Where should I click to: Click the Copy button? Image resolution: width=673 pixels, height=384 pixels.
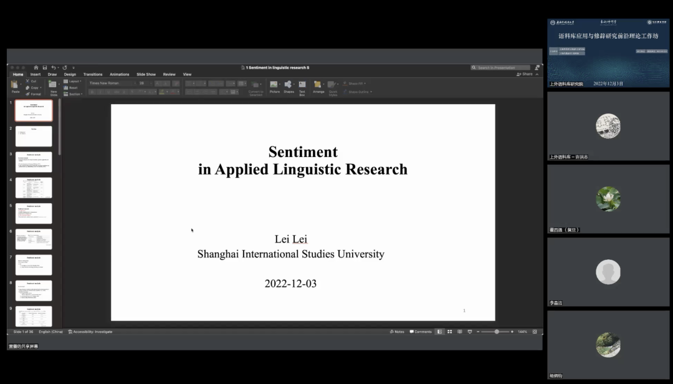coord(32,88)
